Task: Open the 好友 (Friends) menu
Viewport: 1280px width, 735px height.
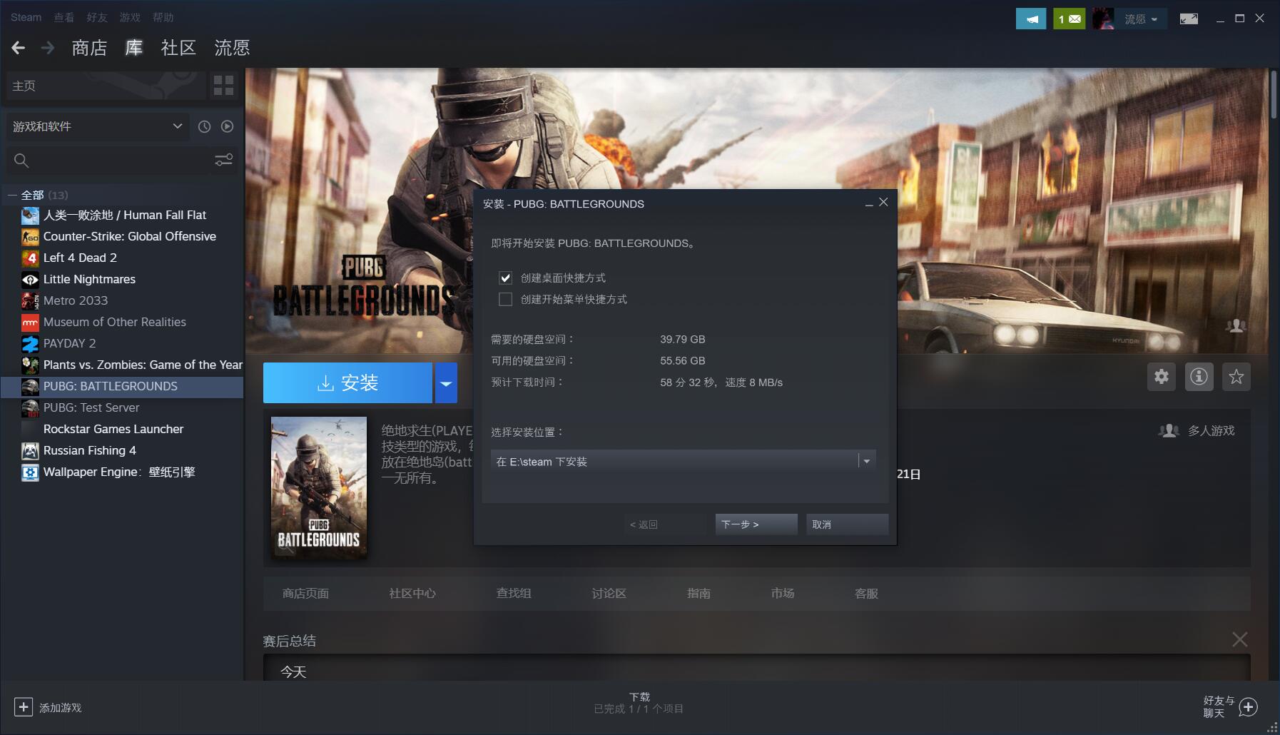Action: coord(97,17)
